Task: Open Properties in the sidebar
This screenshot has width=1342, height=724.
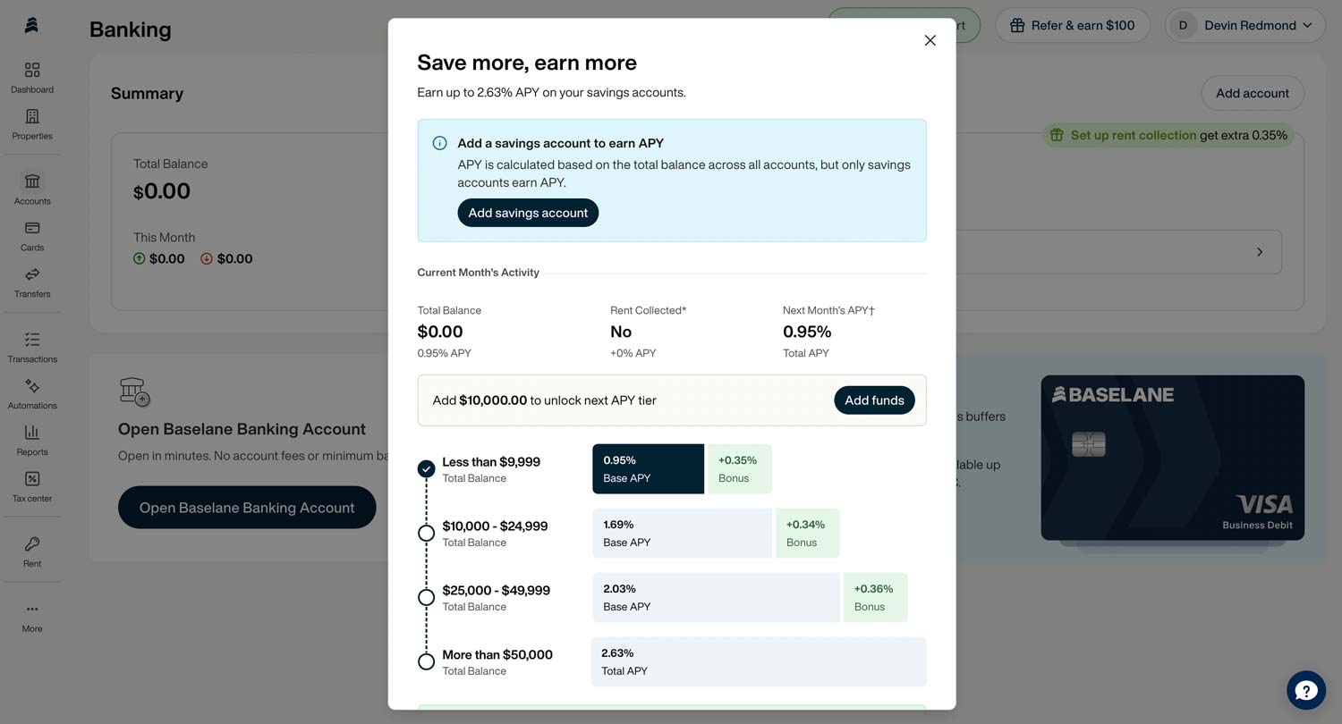Action: [32, 124]
